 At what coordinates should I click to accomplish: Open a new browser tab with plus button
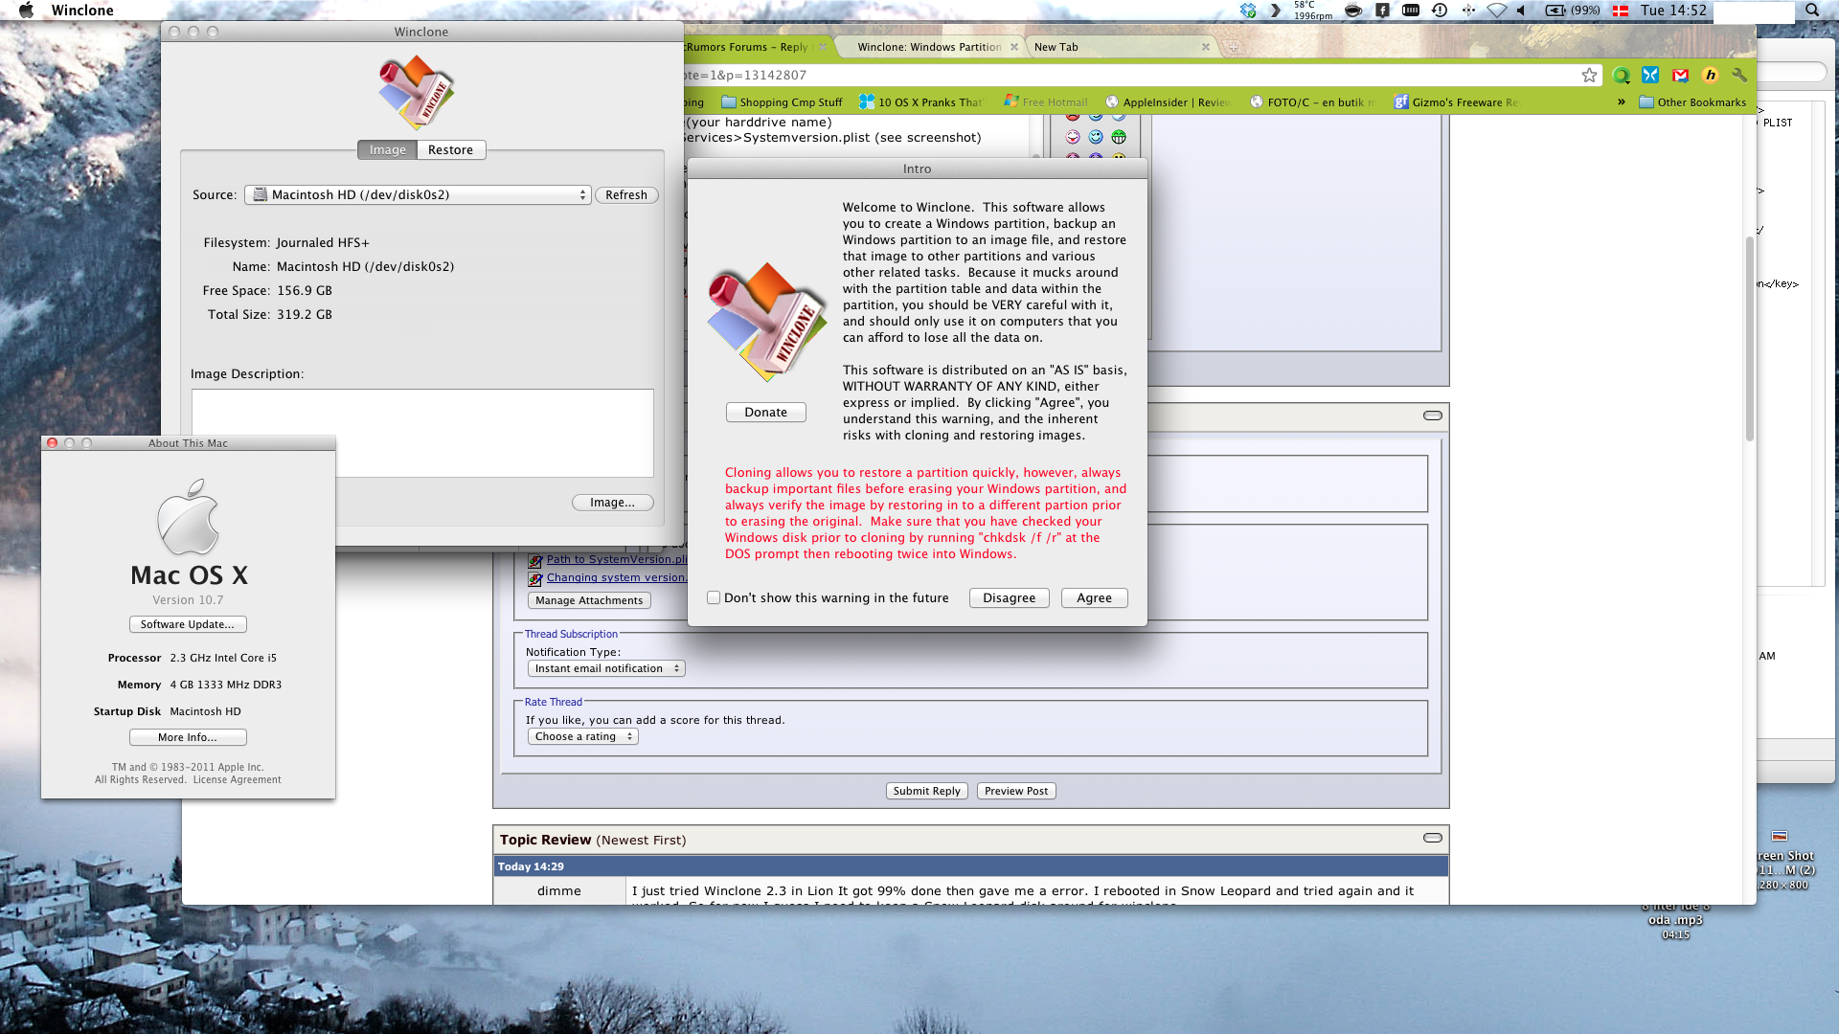click(x=1234, y=47)
